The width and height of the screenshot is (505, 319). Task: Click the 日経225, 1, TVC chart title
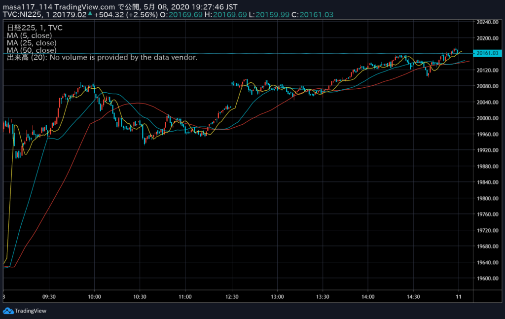coord(35,28)
